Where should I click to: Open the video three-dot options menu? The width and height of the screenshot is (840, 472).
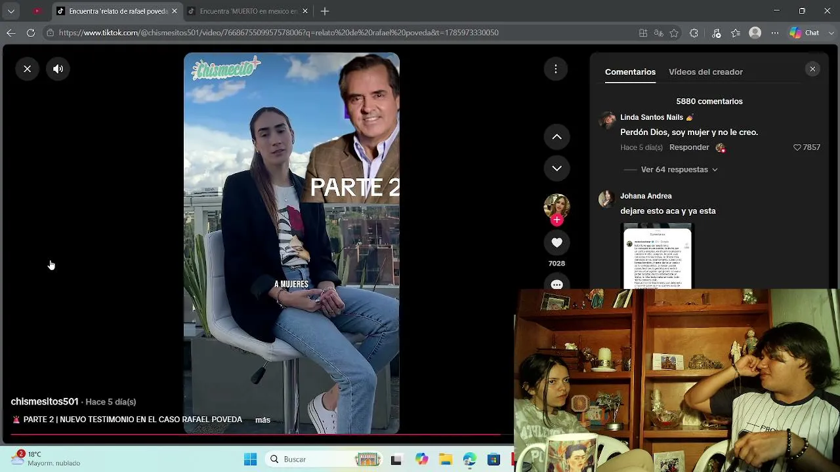(x=556, y=69)
